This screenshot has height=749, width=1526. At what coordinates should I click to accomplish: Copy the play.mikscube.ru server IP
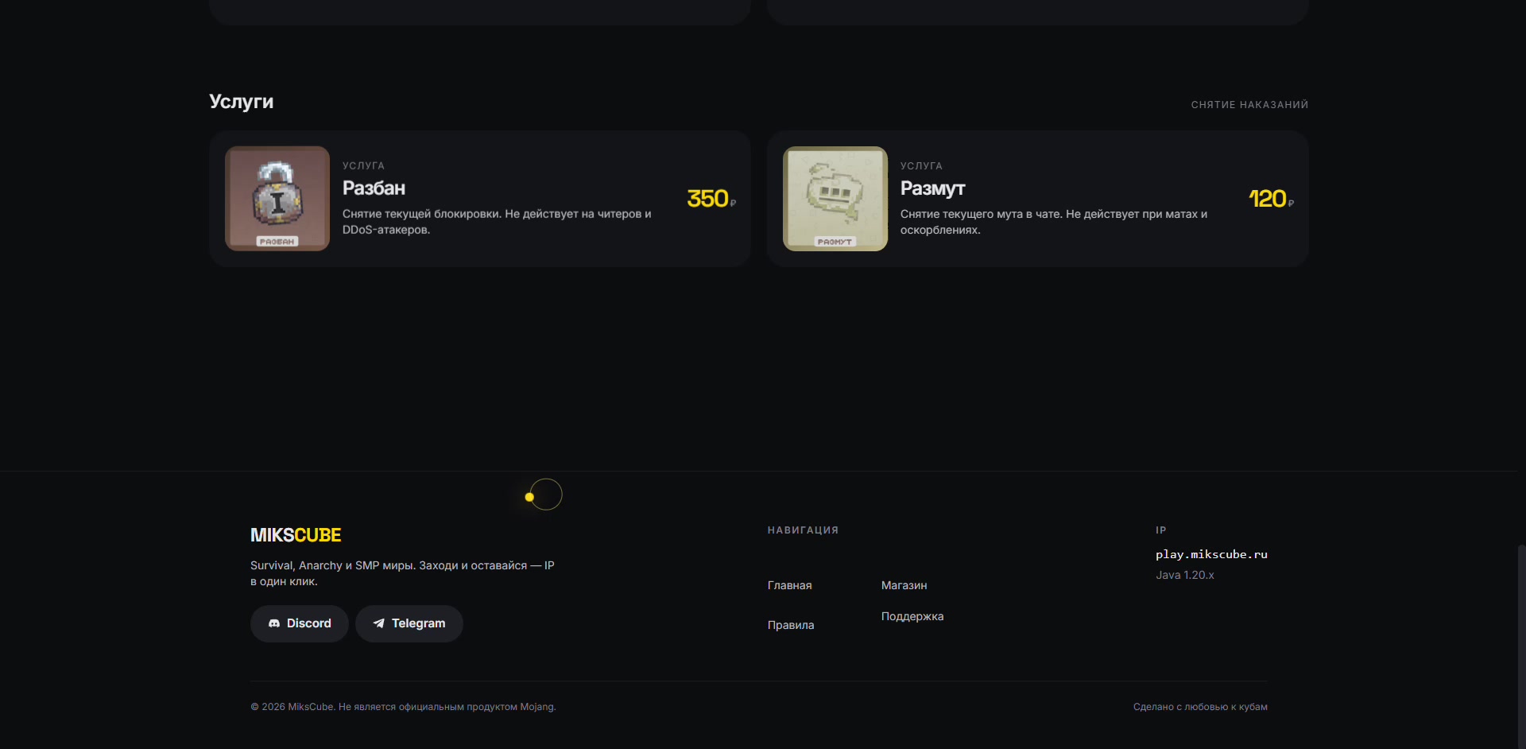pos(1211,554)
